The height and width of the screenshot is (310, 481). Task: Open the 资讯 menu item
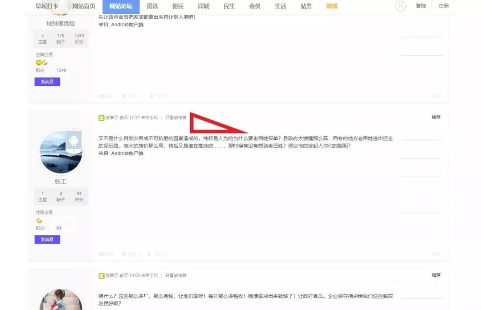pos(152,6)
